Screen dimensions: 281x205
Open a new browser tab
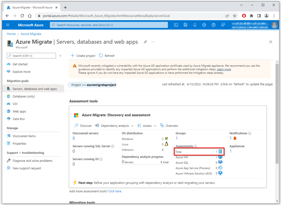point(65,7)
